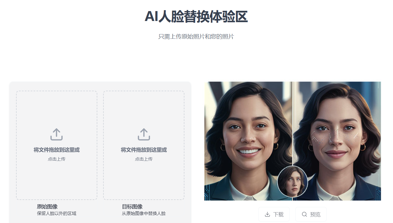Click the AI人脸替换体验区 heading
The image size is (393, 223).
196,16
